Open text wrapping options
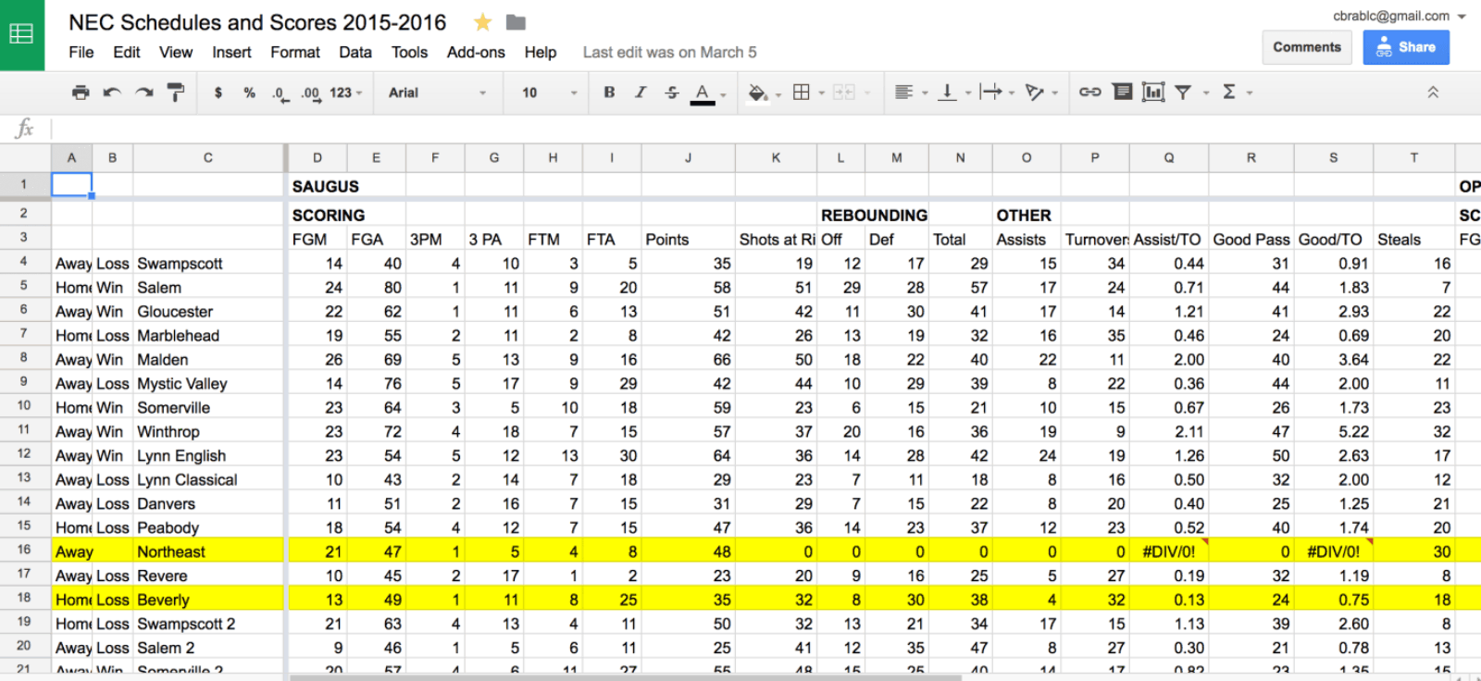This screenshot has width=1481, height=681. pos(990,93)
